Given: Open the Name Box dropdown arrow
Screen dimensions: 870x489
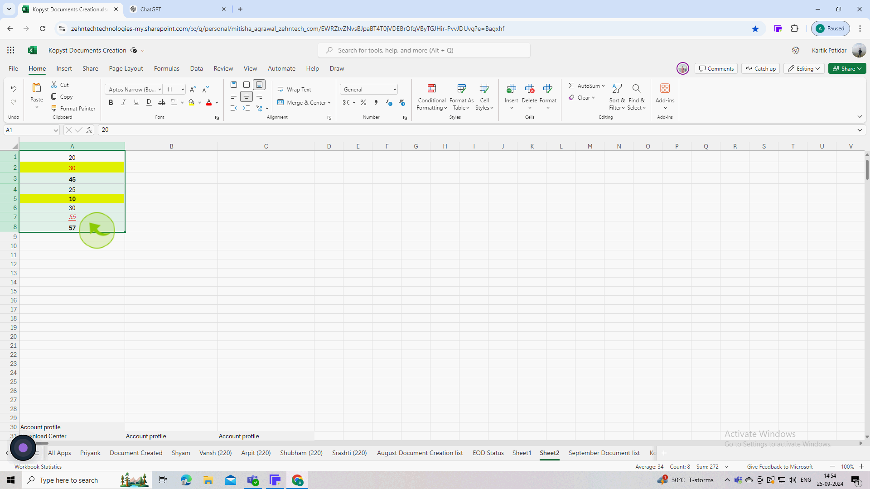Looking at the screenshot, I should (56, 130).
